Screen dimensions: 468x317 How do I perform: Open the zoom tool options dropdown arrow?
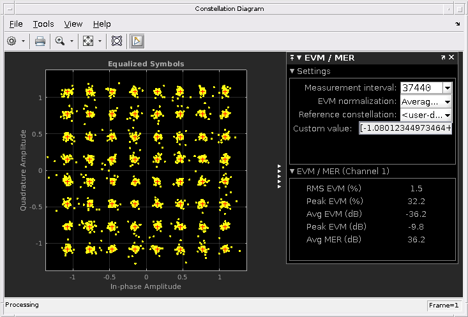tap(72, 41)
